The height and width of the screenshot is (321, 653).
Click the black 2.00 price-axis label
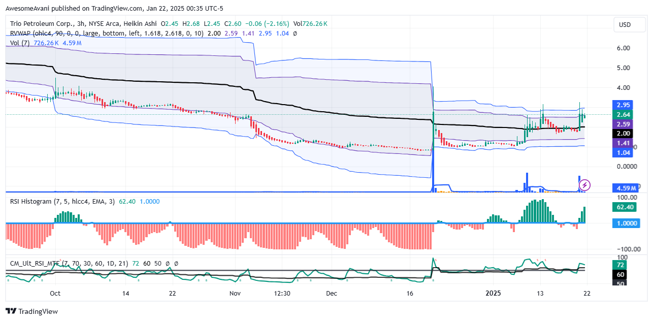(623, 134)
